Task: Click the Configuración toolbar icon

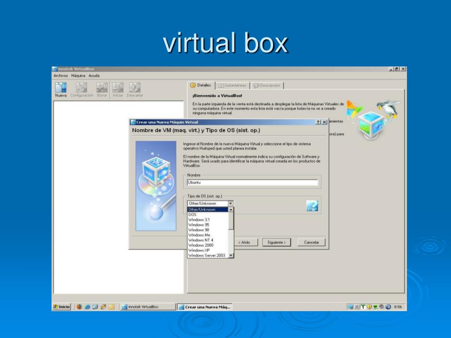Action: click(x=81, y=90)
